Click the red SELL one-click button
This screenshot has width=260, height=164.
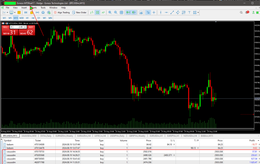[x=5, y=27]
